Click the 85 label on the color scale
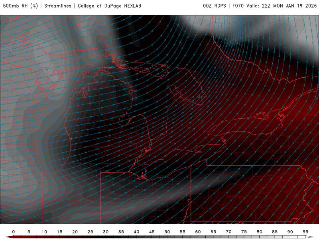 pos(275,232)
